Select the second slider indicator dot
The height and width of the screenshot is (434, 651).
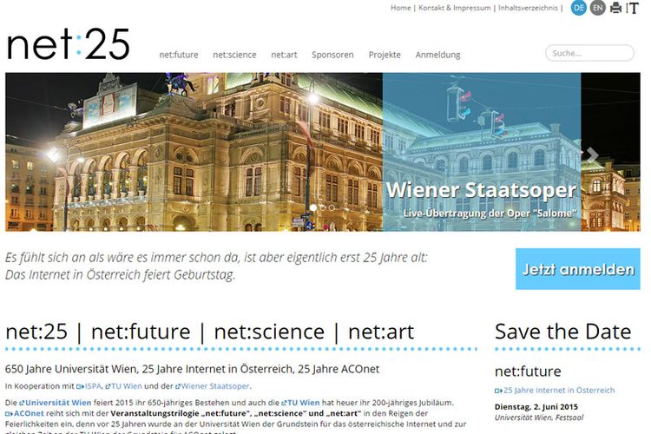pos(323,207)
